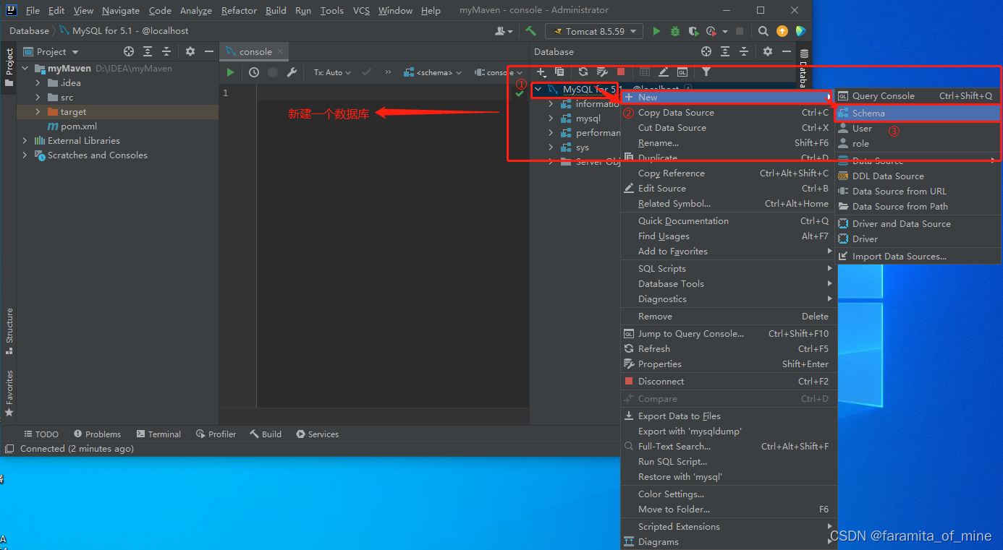Open the user account icon dropdown
This screenshot has width=1003, height=550.
[x=504, y=31]
